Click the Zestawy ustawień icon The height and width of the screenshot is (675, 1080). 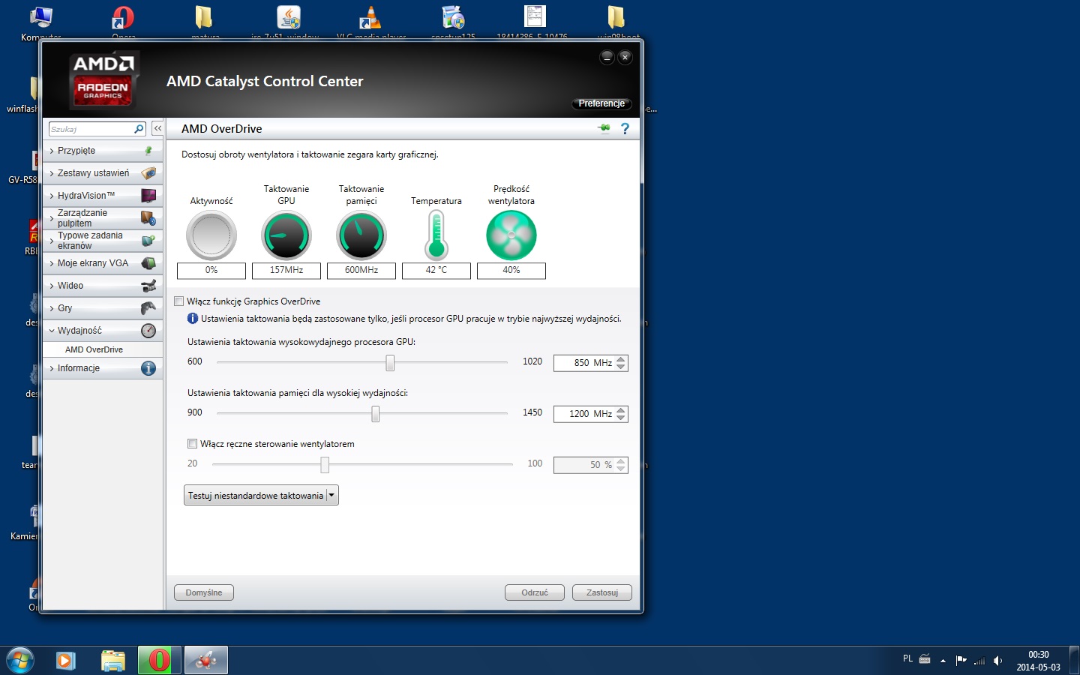coord(148,173)
